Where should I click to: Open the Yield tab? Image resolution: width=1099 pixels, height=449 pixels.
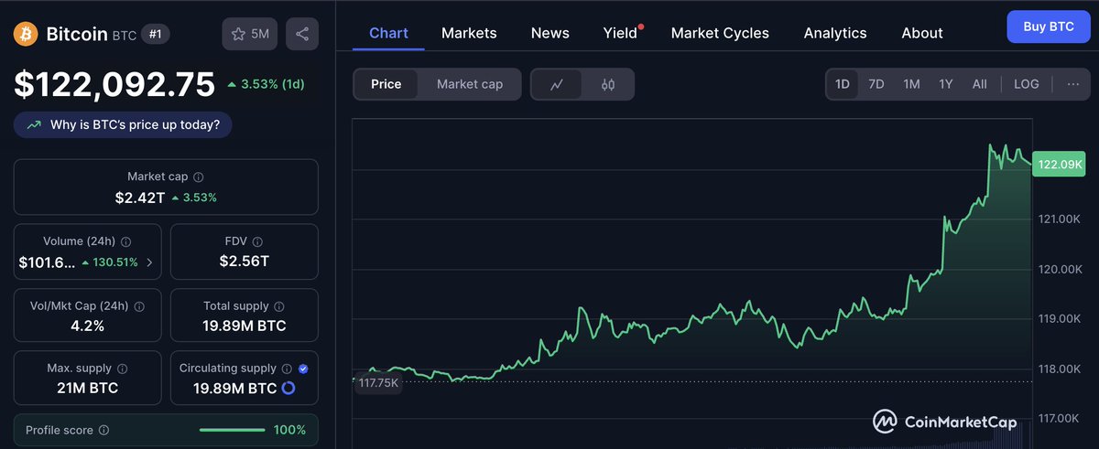tap(620, 33)
